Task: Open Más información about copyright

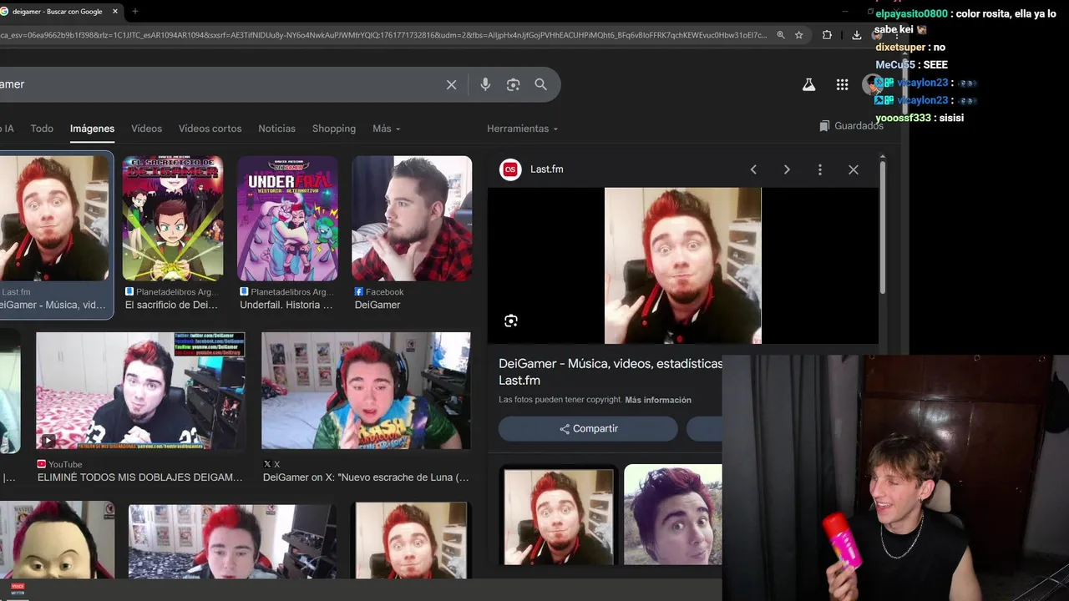Action: click(658, 400)
